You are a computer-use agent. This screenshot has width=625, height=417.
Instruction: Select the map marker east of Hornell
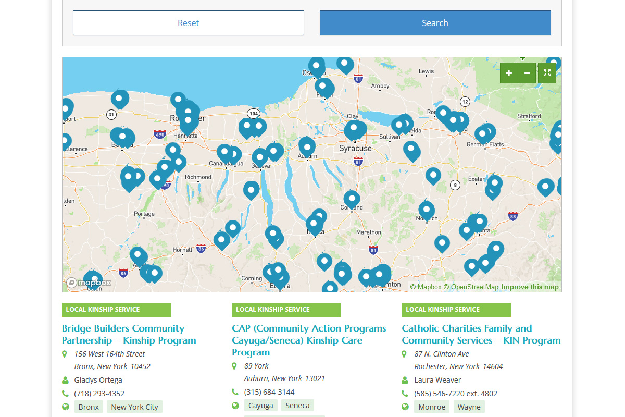pyautogui.click(x=222, y=240)
